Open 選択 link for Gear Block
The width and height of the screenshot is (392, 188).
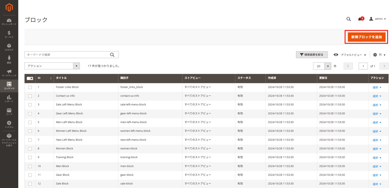point(377,175)
